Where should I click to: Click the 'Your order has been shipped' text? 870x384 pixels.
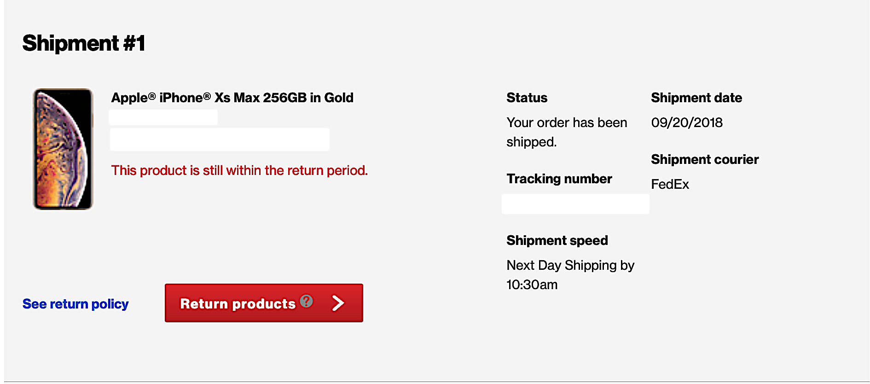[x=567, y=132]
